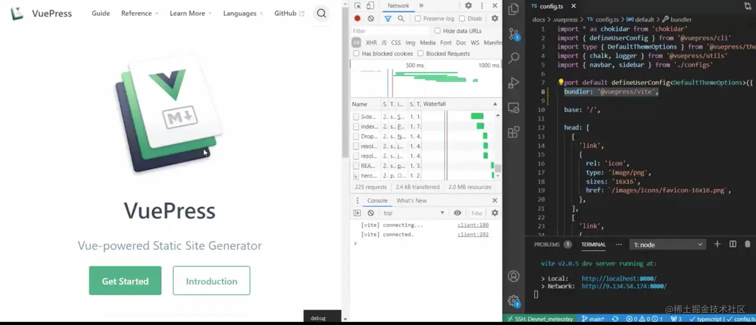This screenshot has width=756, height=325.
Task: Open the VS Code Manage gear menu
Action: [513, 301]
